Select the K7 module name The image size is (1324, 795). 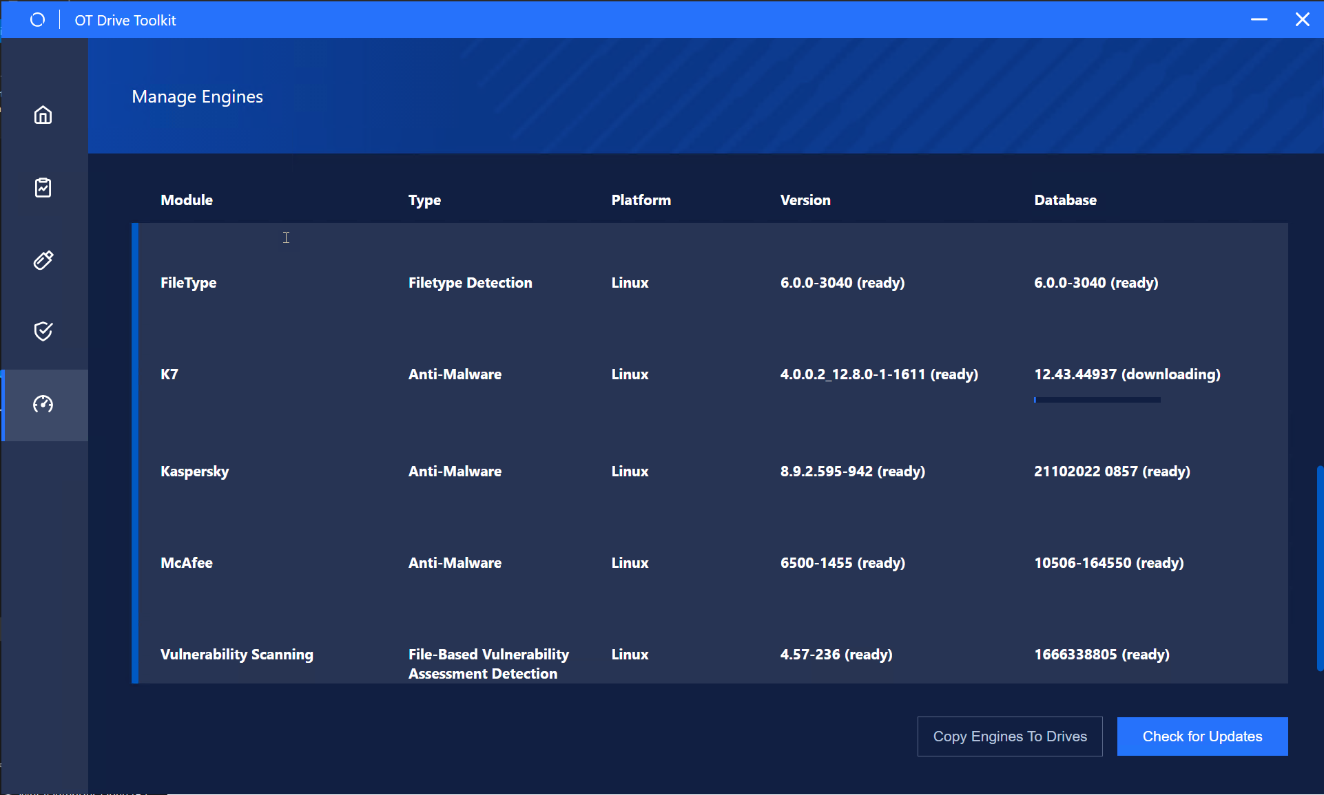(169, 374)
